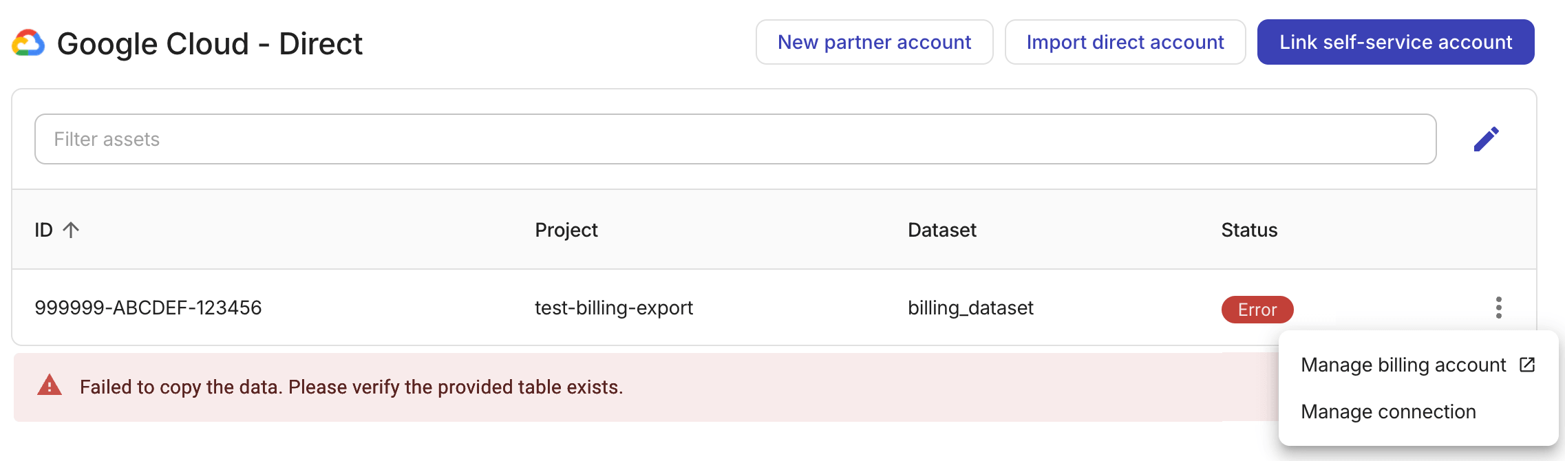Screen dimensions: 1565x461
Task: Select Manage billing account from menu
Action: pyautogui.click(x=1418, y=365)
